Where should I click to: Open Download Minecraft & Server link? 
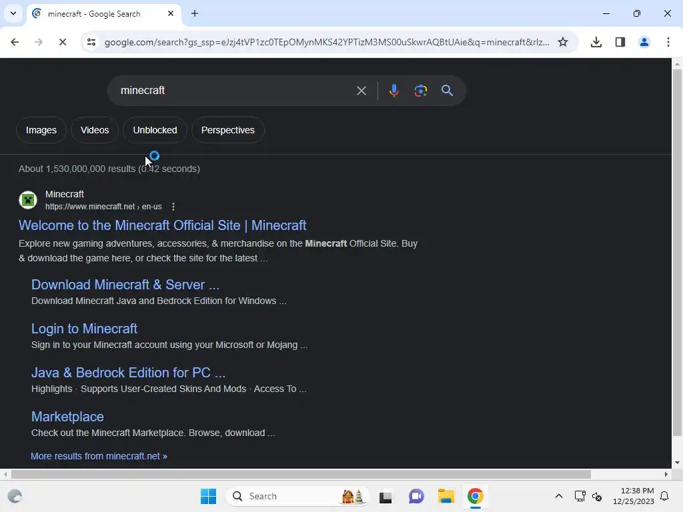[125, 285]
